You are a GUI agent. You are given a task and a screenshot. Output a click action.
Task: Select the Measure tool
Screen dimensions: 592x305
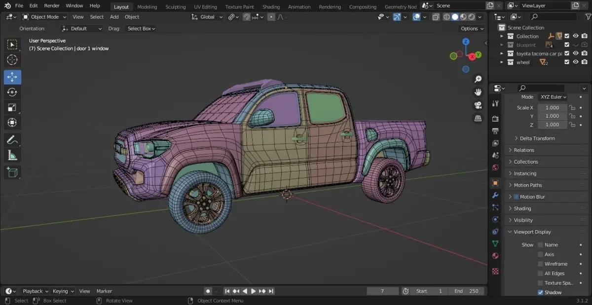click(12, 156)
